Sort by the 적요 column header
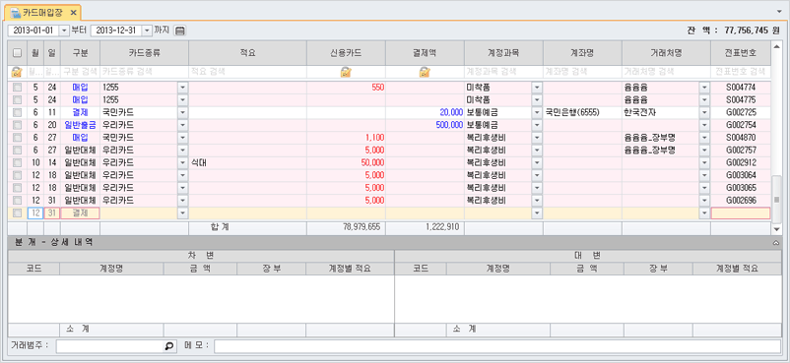Viewport: 790px width, 363px height. pyautogui.click(x=248, y=53)
